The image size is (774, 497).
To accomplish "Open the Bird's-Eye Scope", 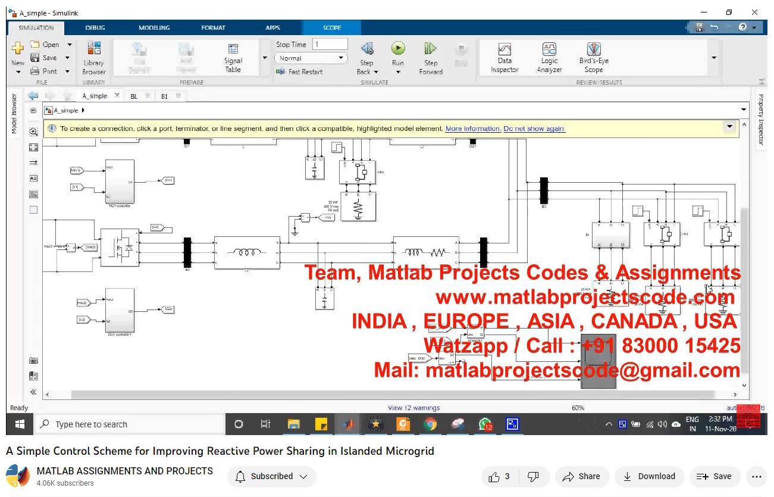I will coord(593,57).
